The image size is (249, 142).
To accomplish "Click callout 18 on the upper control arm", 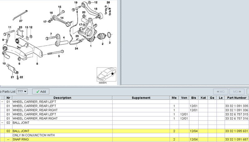I will coord(96,9).
